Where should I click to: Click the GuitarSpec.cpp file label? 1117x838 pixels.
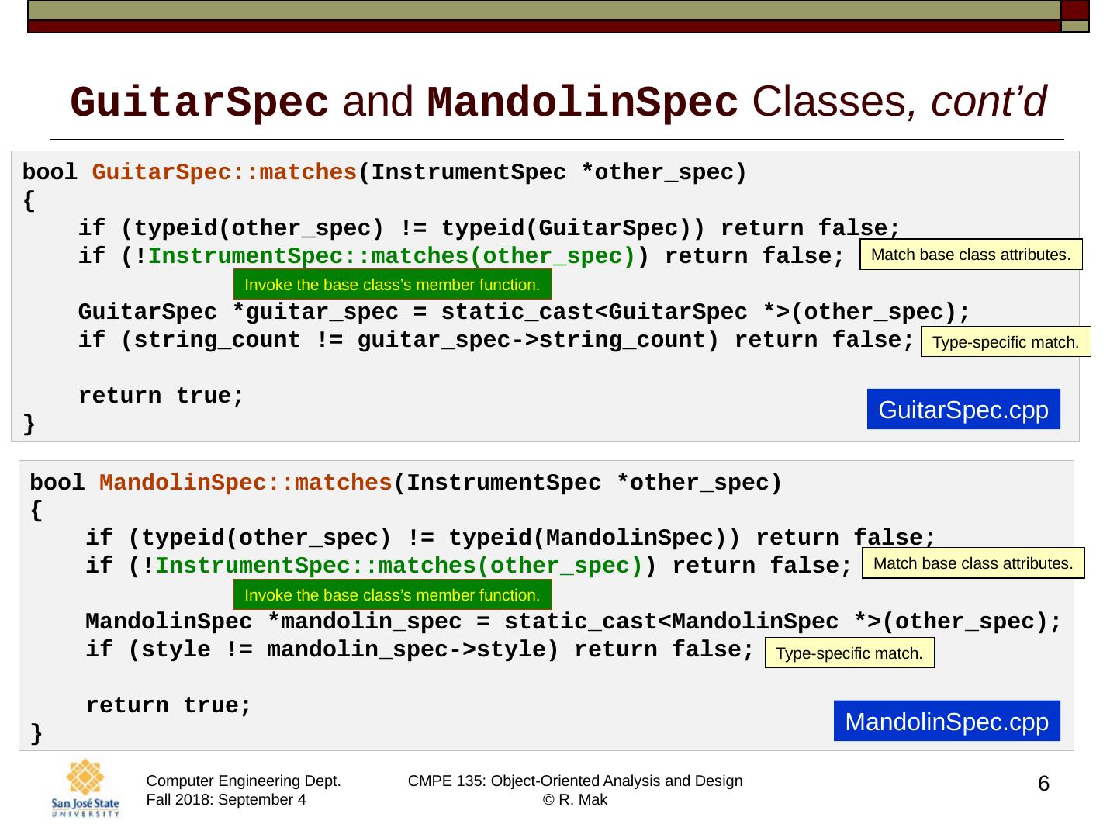(963, 409)
